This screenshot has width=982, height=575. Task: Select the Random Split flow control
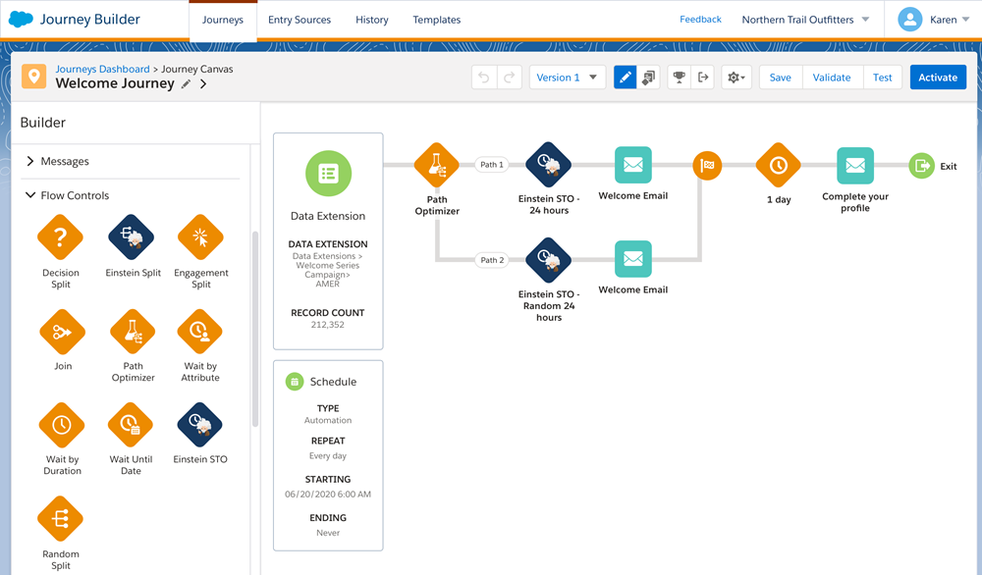[60, 519]
